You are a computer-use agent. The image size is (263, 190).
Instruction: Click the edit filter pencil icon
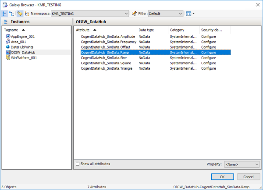[134, 14]
